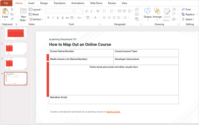
Task: Switch to the Animations tab
Action: pyautogui.click(x=78, y=3)
